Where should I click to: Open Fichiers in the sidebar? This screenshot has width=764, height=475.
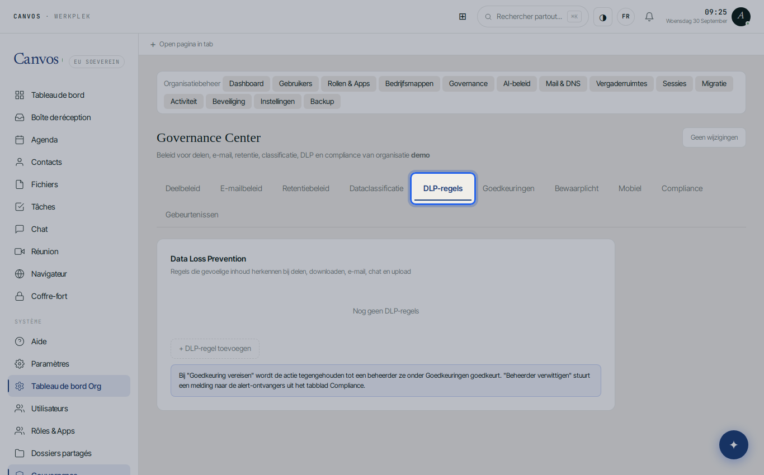click(x=69, y=184)
